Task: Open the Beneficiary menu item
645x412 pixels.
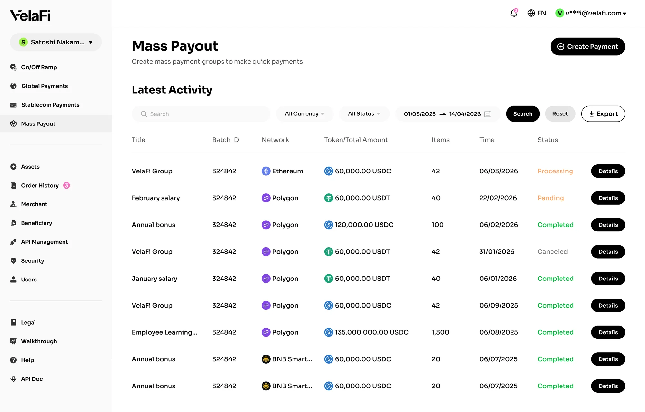Action: coord(36,223)
